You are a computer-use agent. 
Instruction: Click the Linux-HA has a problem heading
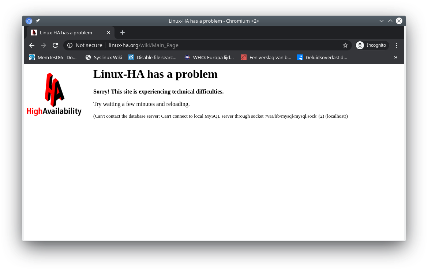pos(155,74)
